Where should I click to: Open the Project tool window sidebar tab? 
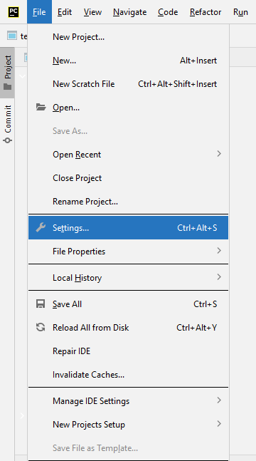click(x=7, y=73)
